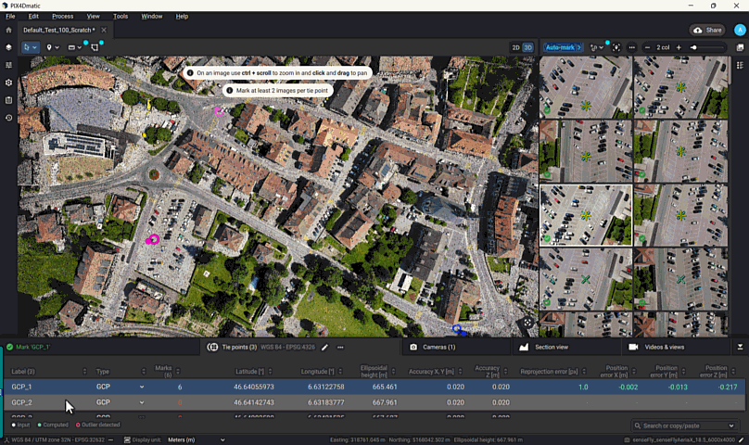
Task: Open the Process menu
Action: pyautogui.click(x=63, y=16)
